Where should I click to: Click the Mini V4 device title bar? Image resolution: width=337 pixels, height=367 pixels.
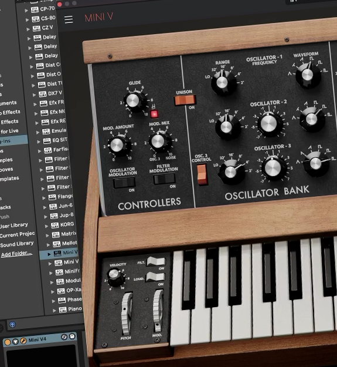[40, 339]
